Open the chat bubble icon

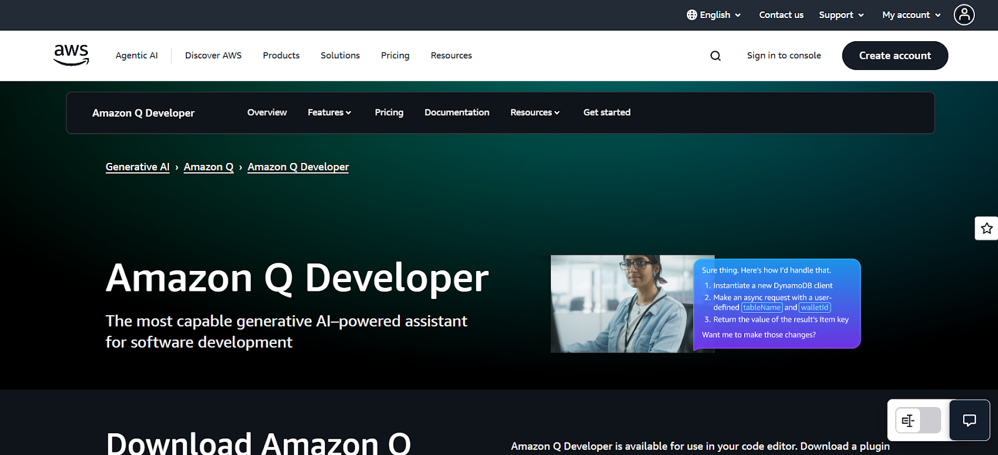coord(969,420)
